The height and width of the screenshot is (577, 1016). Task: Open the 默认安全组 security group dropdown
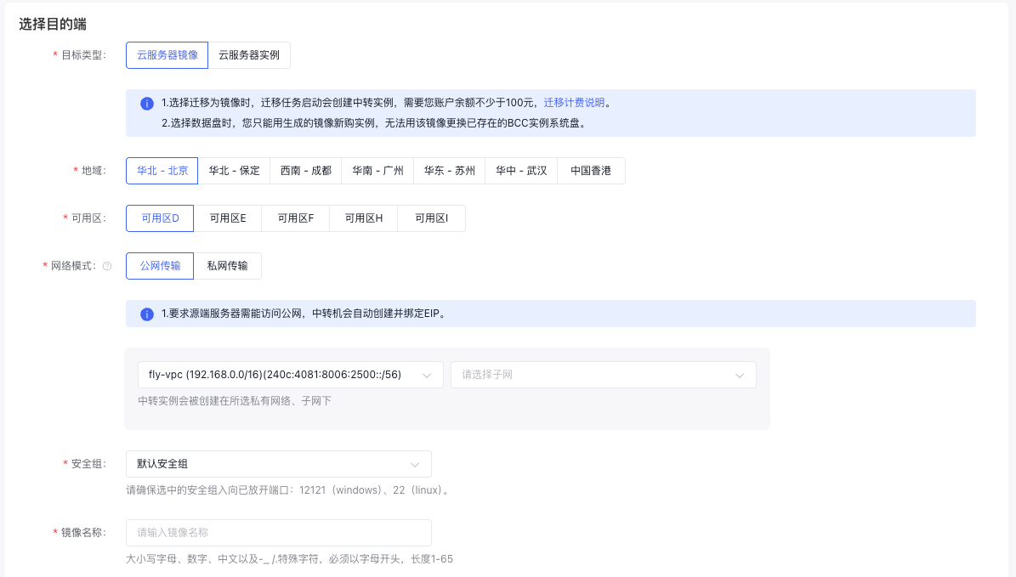pos(278,464)
